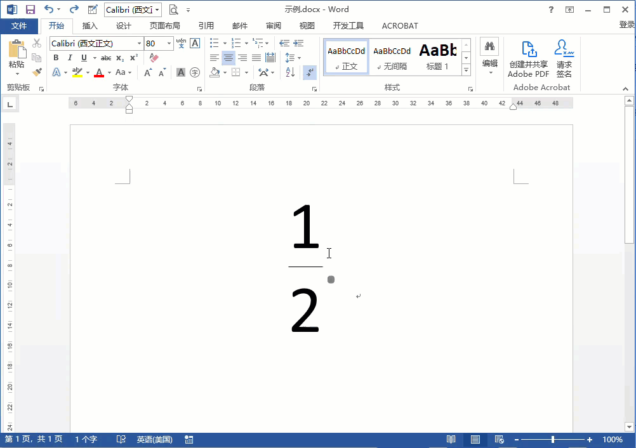This screenshot has width=636, height=448.
Task: Click the page count 第 1 页, 共 1 页
Action: 34,440
